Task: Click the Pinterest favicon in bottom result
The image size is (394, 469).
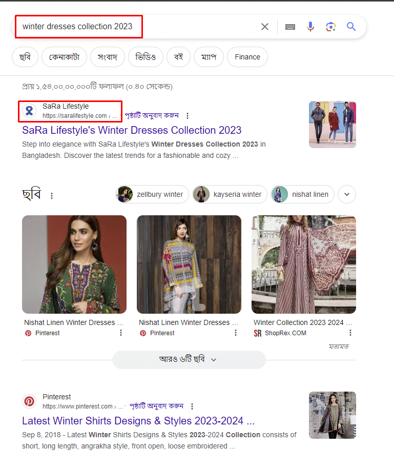Action: coord(29,401)
